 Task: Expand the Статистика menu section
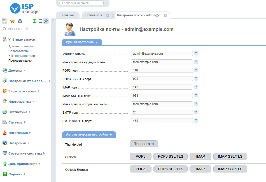(29, 112)
